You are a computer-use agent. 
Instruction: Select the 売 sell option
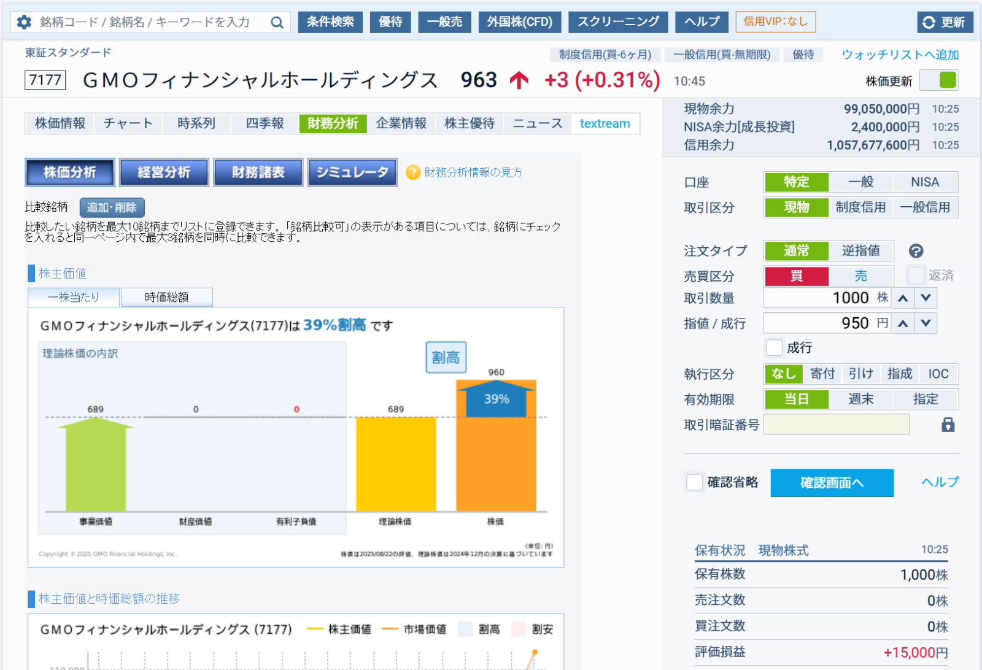point(860,276)
